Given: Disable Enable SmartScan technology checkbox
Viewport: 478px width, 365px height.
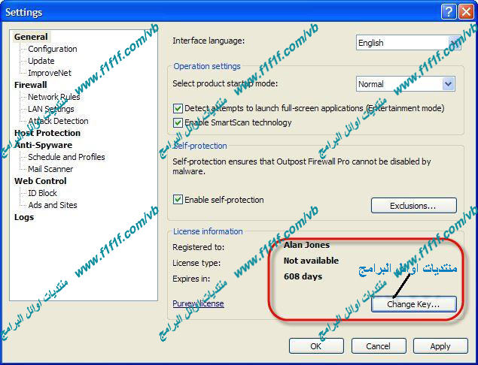Looking at the screenshot, I should pyautogui.click(x=178, y=122).
